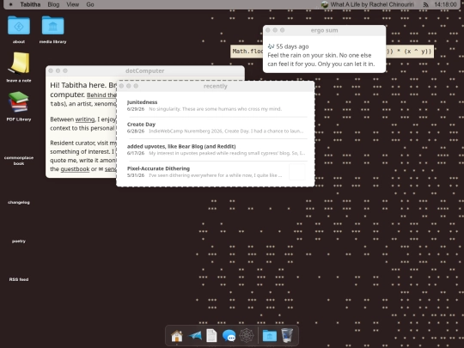This screenshot has width=464, height=348.
Task: Click the 6/28/26 date under Create Day
Action: click(x=136, y=131)
